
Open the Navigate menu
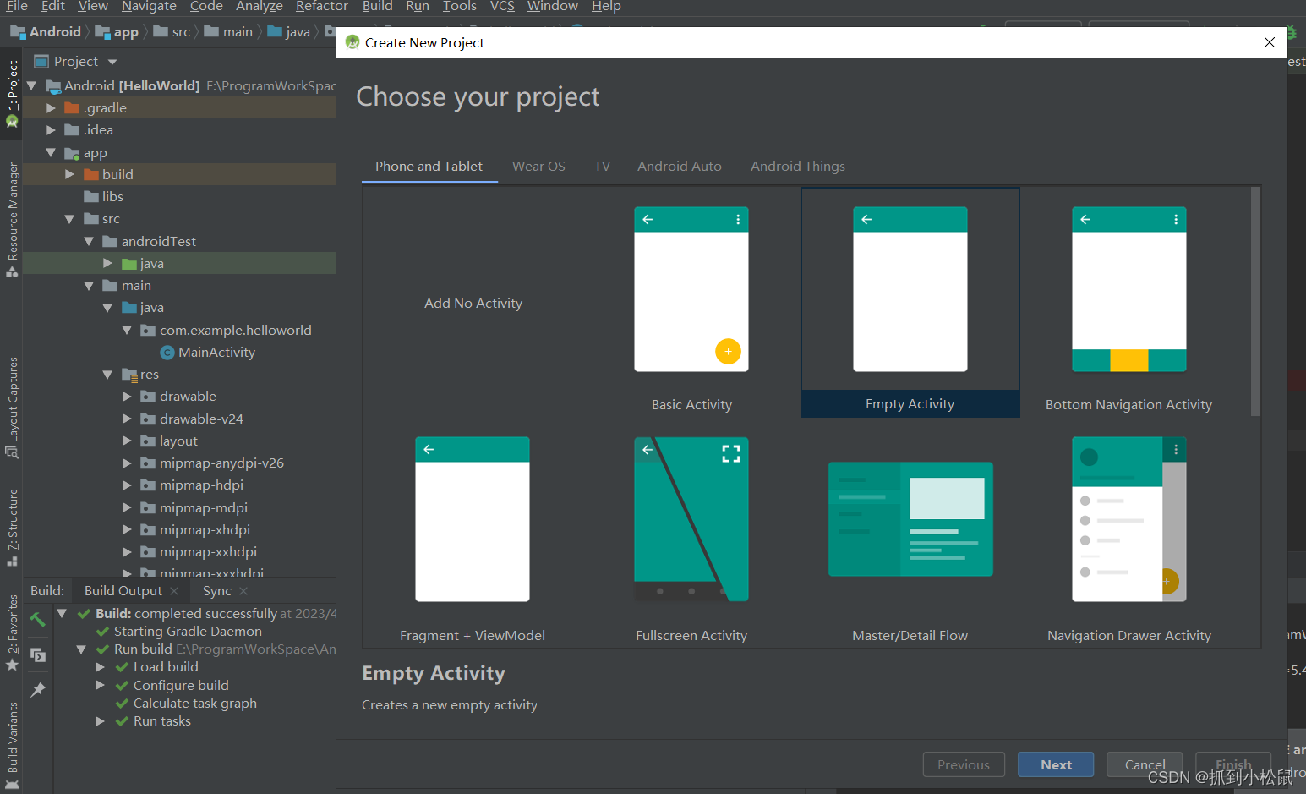(x=149, y=7)
